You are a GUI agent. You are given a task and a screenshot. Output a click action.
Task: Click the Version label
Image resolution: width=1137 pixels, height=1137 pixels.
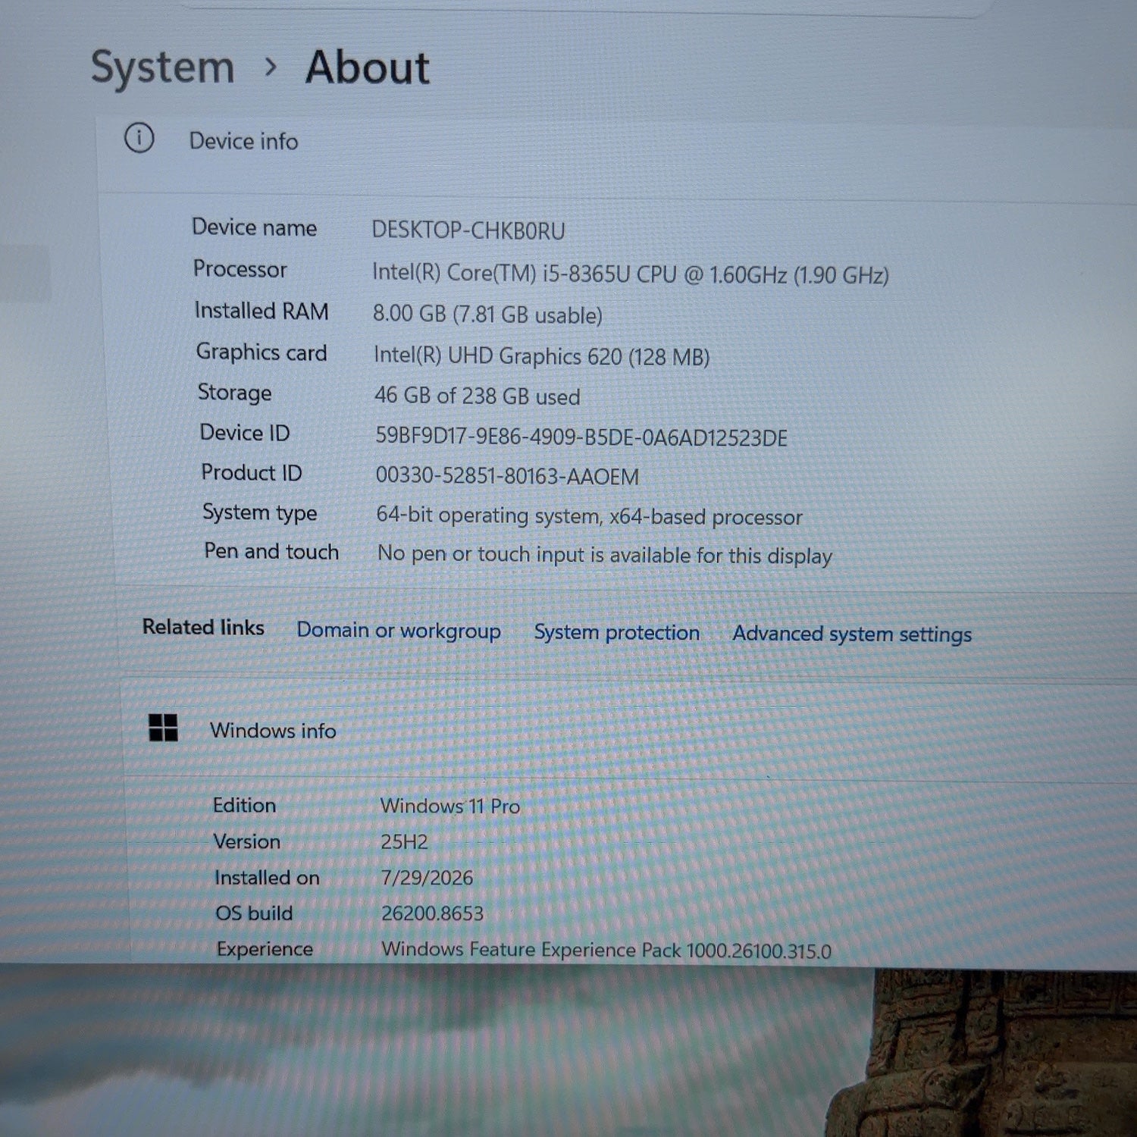coord(247,841)
